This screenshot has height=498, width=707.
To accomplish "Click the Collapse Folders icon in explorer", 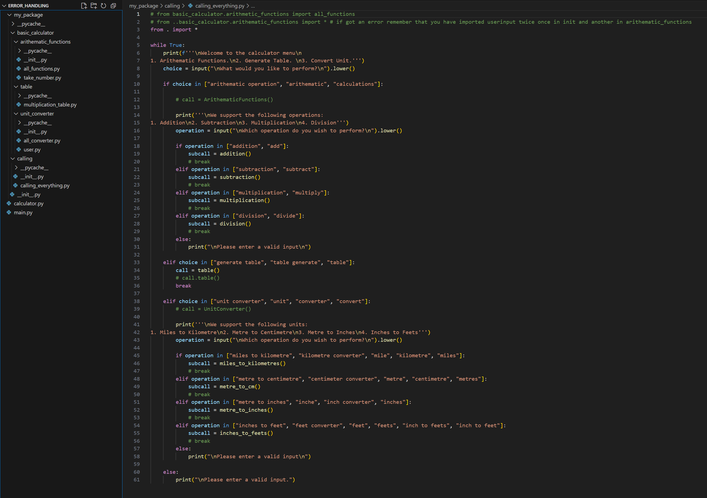I will (113, 5).
